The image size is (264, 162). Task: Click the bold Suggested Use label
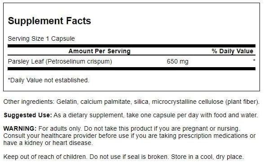coord(28,115)
